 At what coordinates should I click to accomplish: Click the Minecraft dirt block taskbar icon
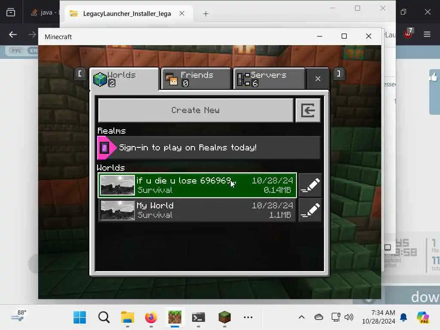click(x=174, y=318)
